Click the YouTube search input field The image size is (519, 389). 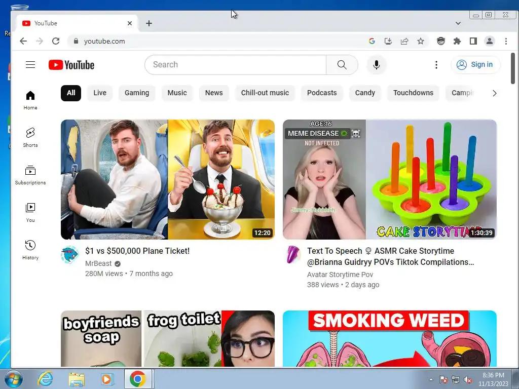pyautogui.click(x=235, y=65)
